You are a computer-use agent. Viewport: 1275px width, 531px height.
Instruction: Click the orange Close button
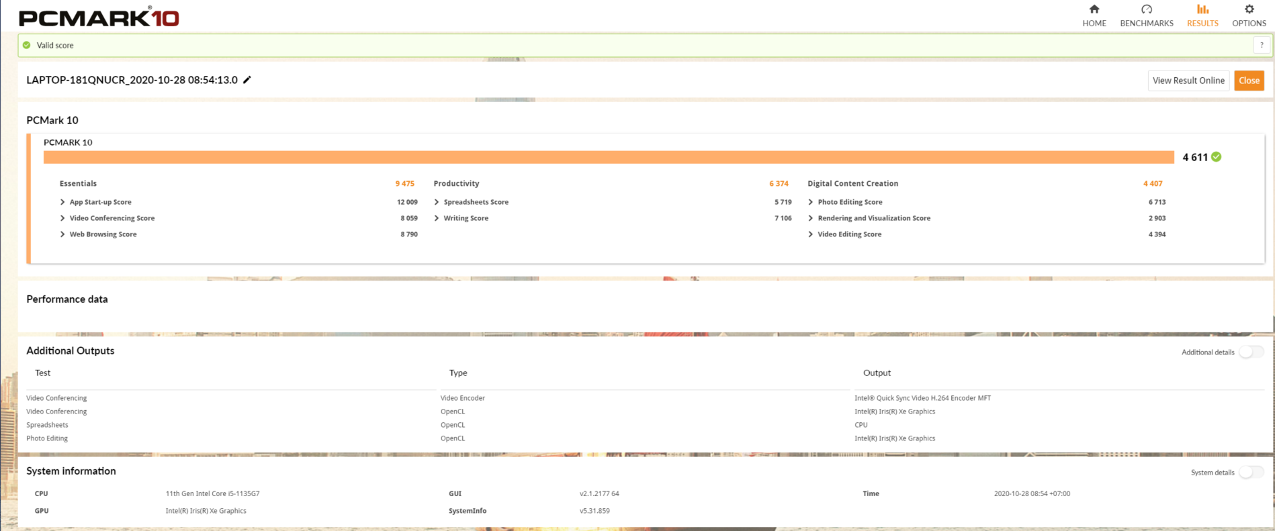(1249, 81)
